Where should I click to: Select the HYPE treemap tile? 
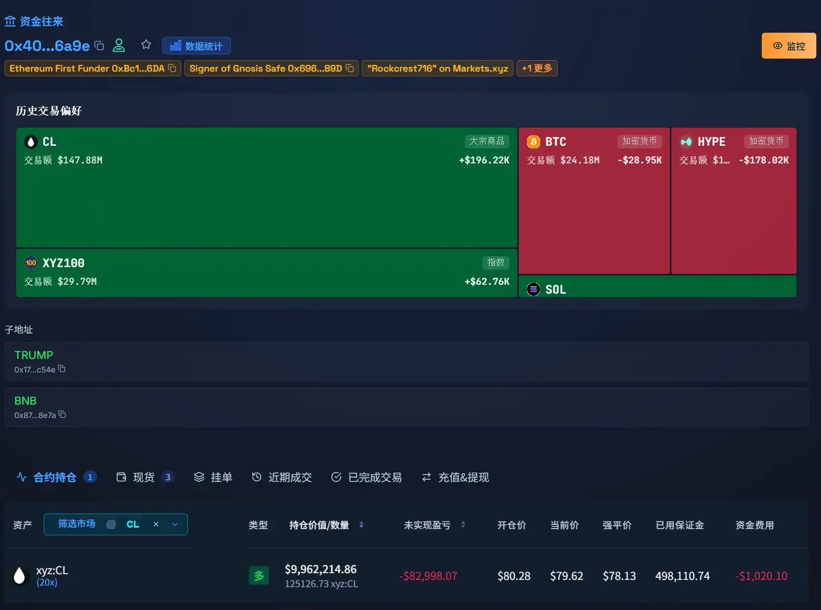[734, 201]
